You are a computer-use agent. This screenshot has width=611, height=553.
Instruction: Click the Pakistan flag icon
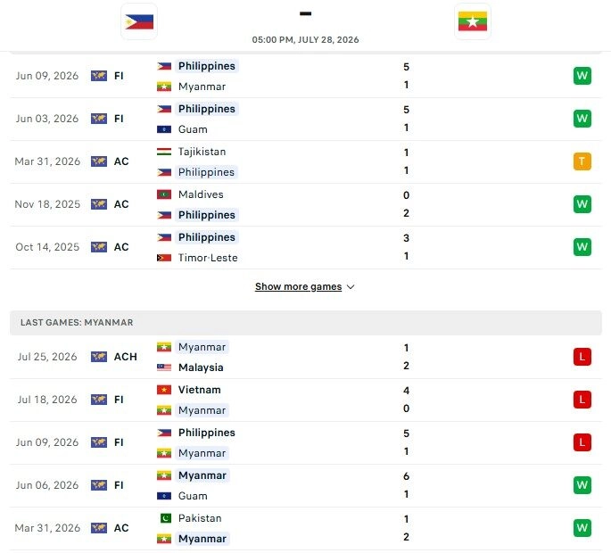tap(166, 518)
